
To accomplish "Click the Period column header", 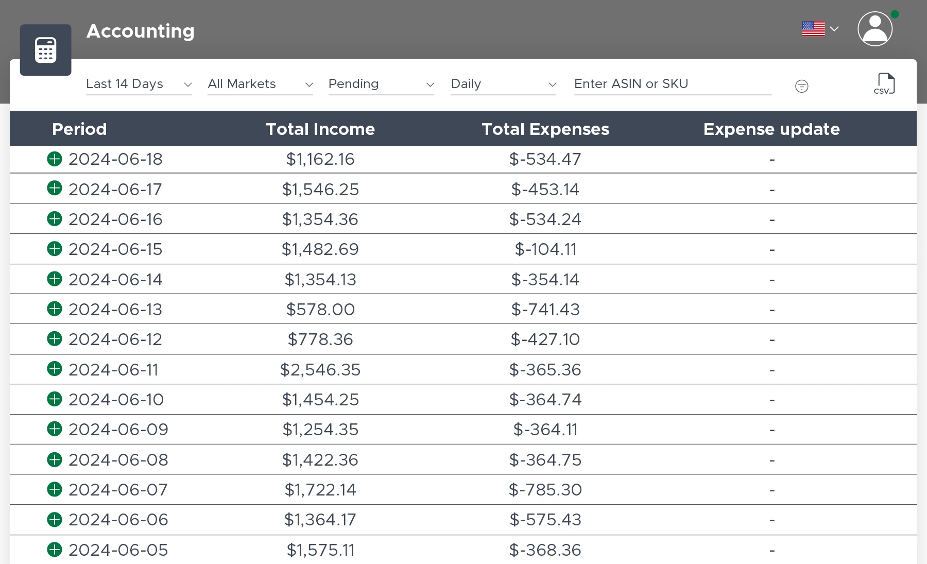I will [x=79, y=129].
